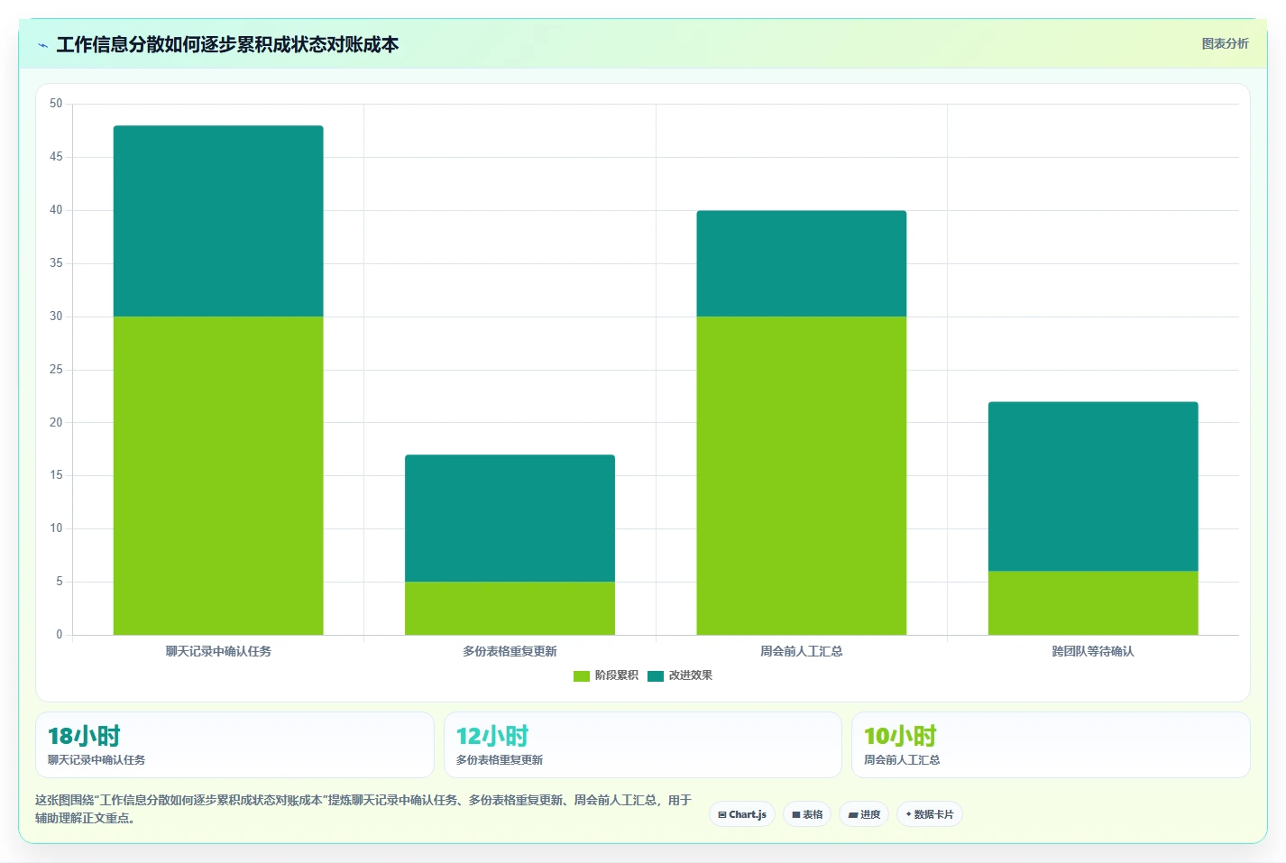Click x-axis label 周会前人工汇总

pos(802,651)
